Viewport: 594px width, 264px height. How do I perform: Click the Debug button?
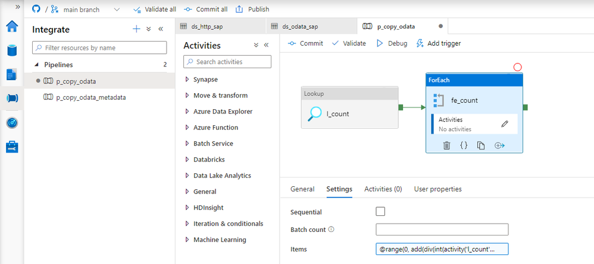(x=392, y=43)
